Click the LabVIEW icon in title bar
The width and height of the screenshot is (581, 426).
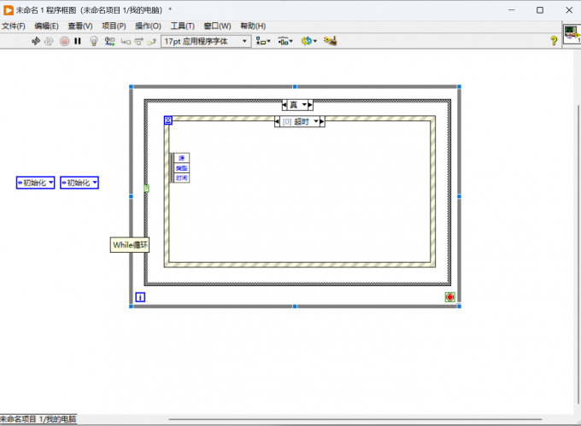(x=9, y=10)
